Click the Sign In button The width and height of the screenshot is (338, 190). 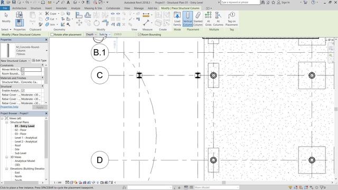click(283, 2)
